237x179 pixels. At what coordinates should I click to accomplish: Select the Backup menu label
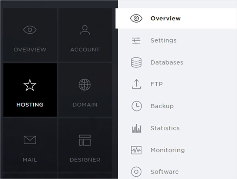(x=162, y=106)
